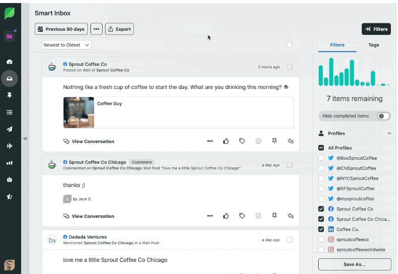Click the Export button
Screen dimensions: 398x274
pos(119,29)
